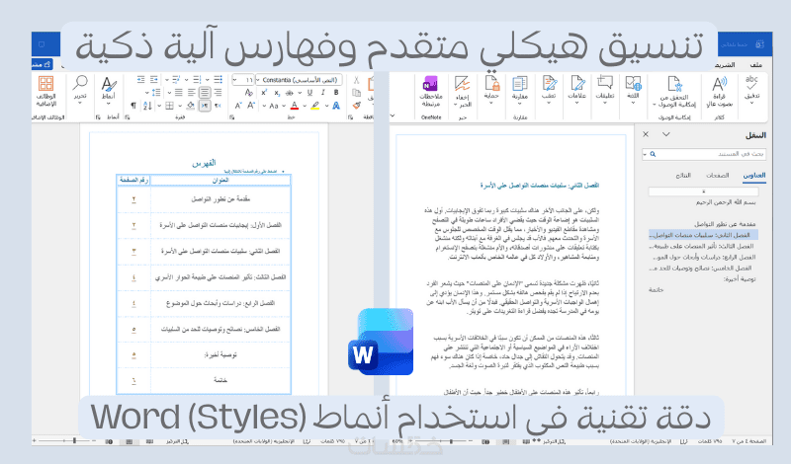Click the text effects blue A icon

tap(336, 106)
